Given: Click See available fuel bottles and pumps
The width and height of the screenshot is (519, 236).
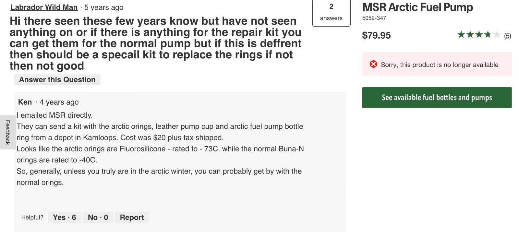Looking at the screenshot, I should pyautogui.click(x=437, y=98).
